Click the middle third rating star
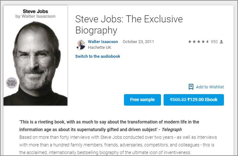This screenshot has height=156, width=238. point(199,42)
